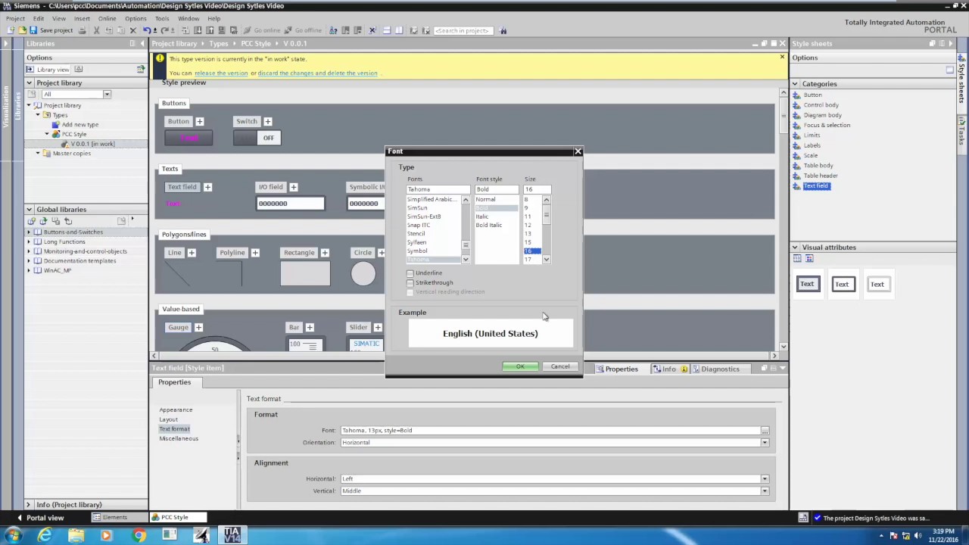Open the Insert menu
The height and width of the screenshot is (545, 969).
82,18
